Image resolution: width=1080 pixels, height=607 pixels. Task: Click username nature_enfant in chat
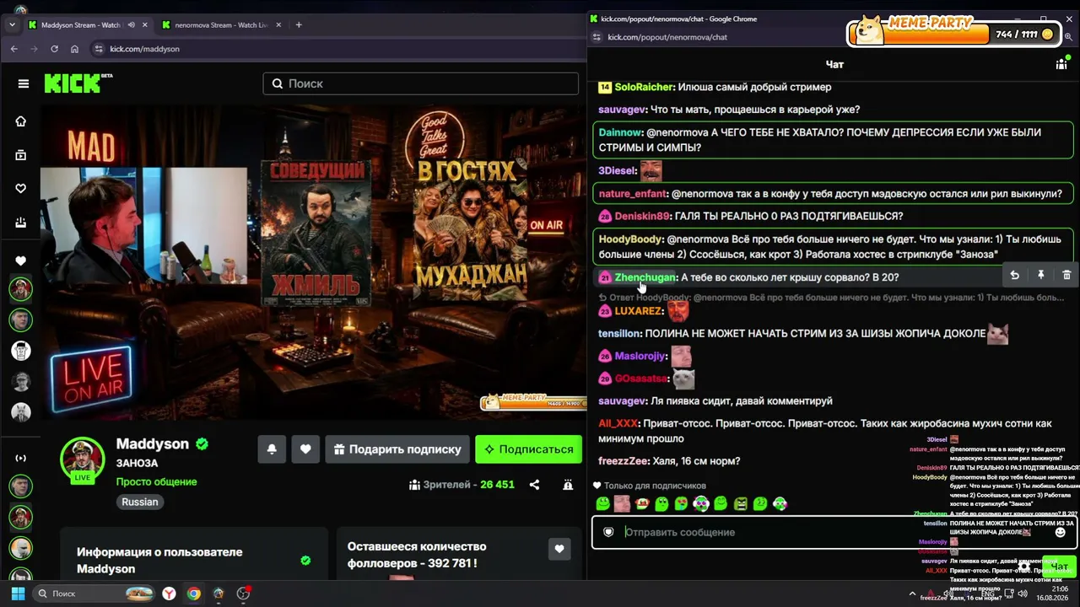click(x=632, y=194)
